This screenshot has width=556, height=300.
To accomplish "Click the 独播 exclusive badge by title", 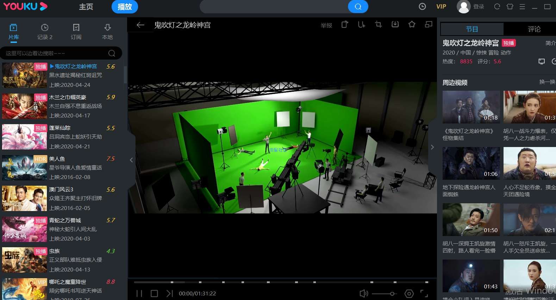I will [508, 43].
